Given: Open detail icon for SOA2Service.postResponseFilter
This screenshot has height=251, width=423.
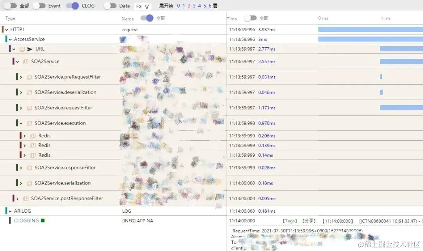Looking at the screenshot, I should click(x=26, y=199).
